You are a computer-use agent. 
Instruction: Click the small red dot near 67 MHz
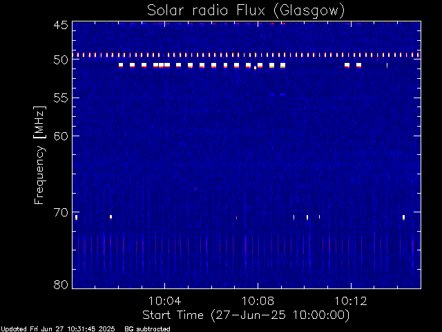click(x=195, y=189)
